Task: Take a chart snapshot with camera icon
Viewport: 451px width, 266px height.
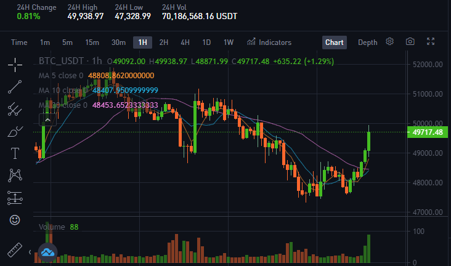Action: 410,41
